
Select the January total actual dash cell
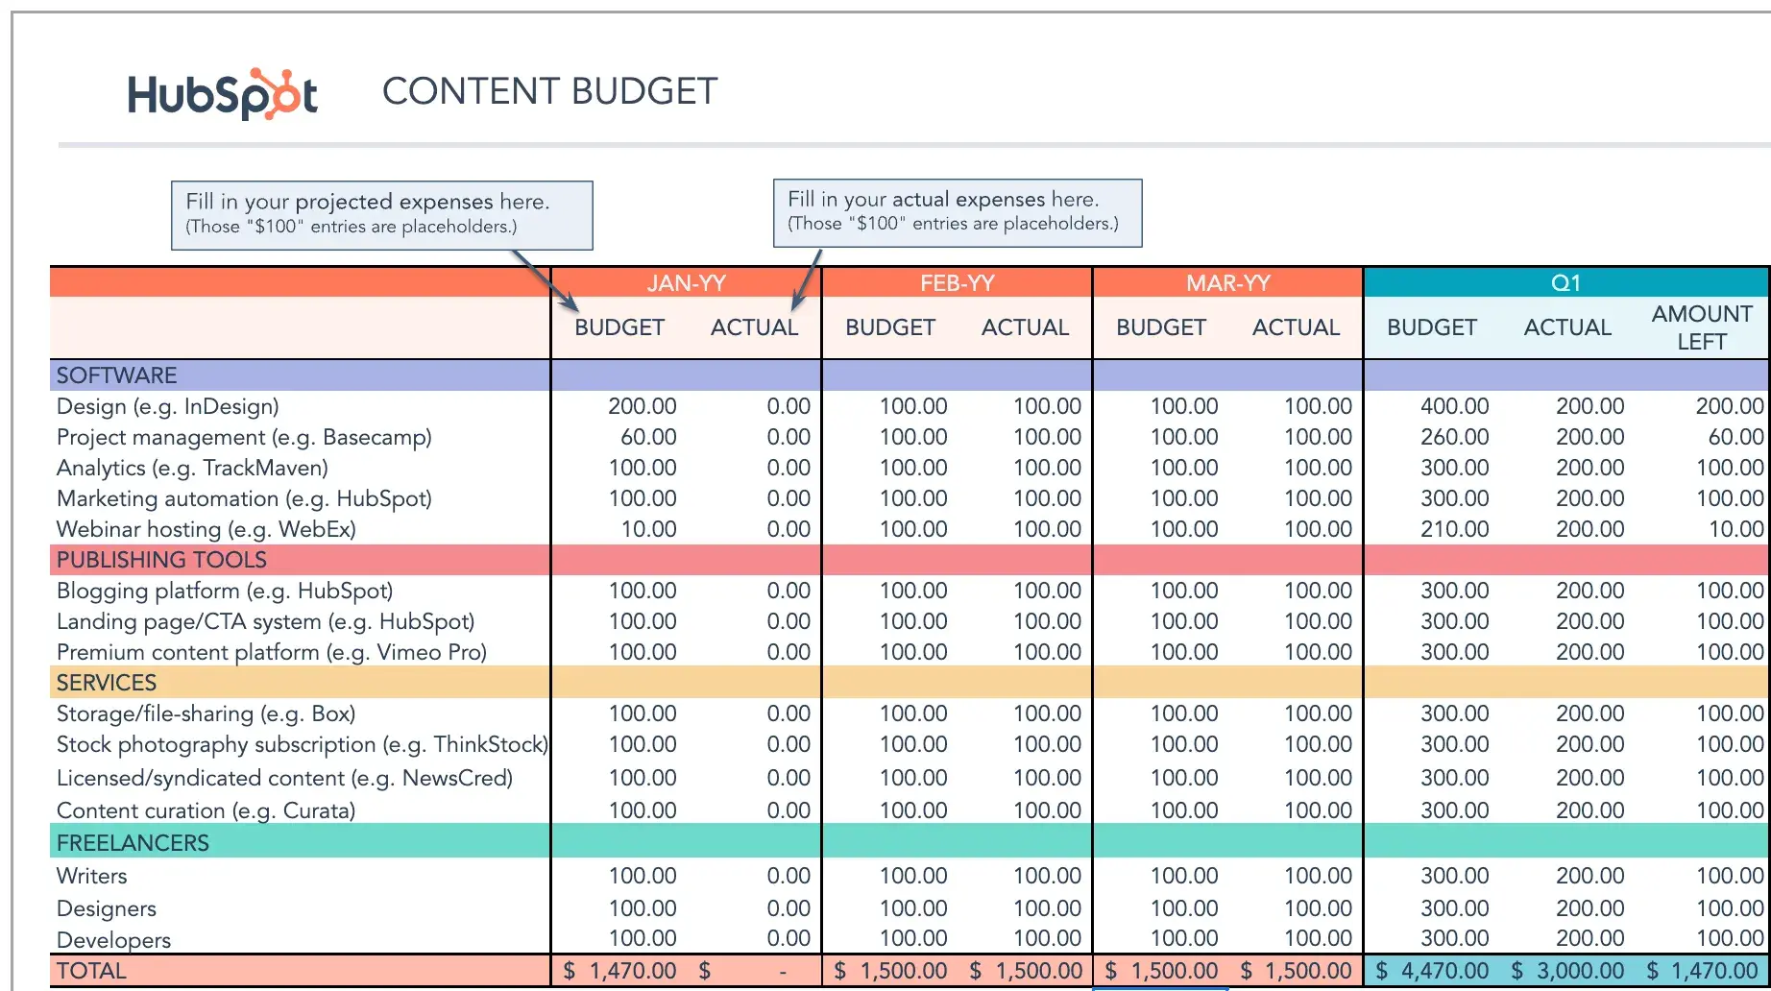[x=754, y=971]
